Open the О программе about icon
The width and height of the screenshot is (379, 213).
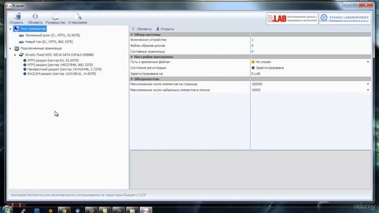pos(78,18)
